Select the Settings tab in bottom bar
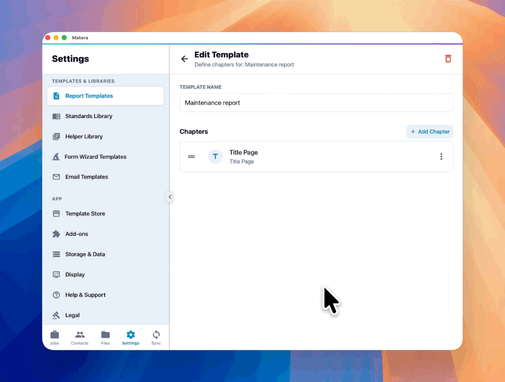 (131, 337)
